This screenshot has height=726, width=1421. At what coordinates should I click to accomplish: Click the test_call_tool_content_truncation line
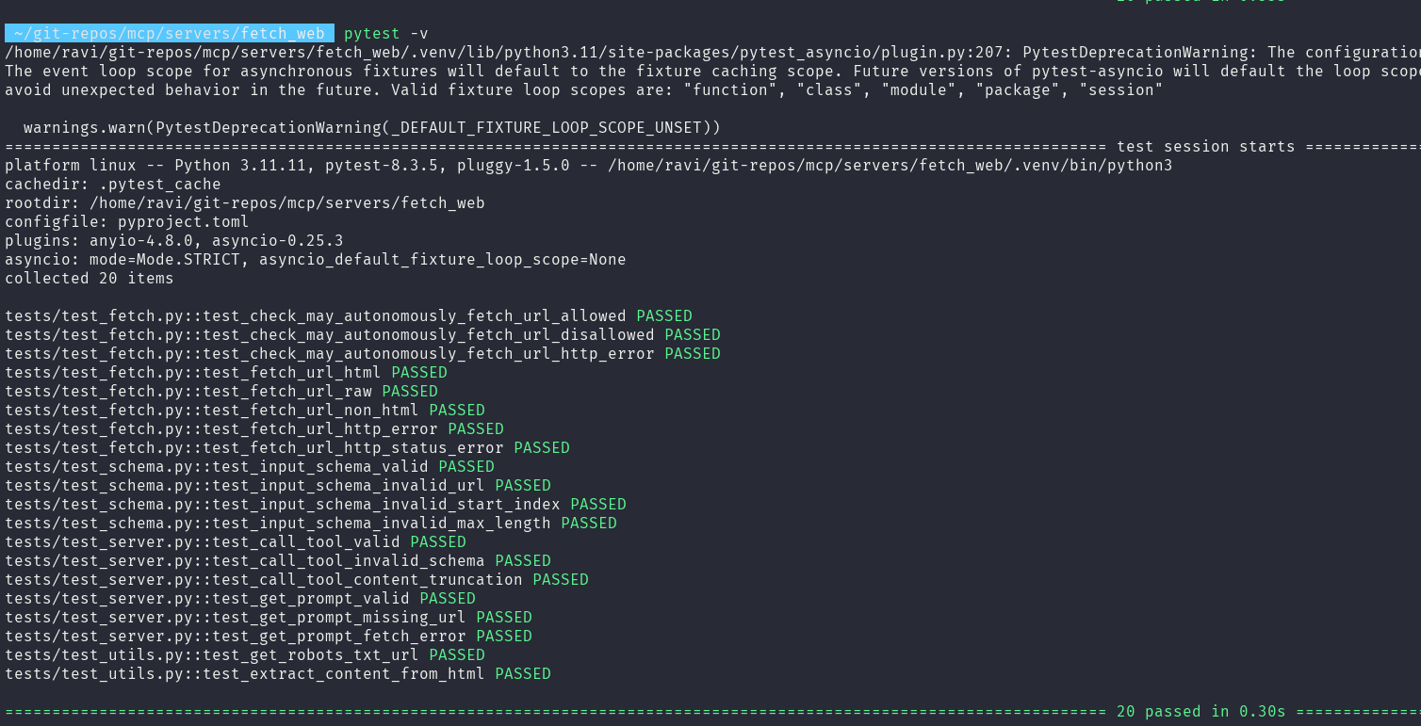[x=297, y=580]
